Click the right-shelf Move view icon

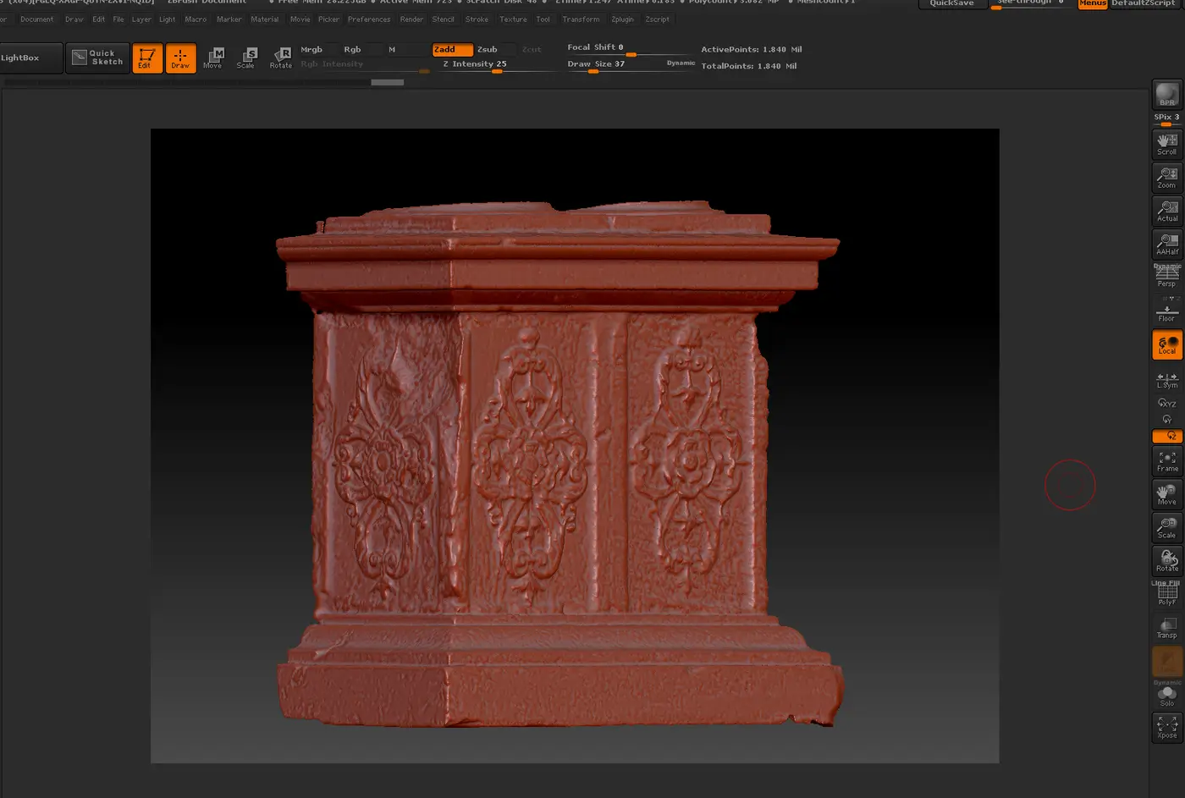point(1167,494)
